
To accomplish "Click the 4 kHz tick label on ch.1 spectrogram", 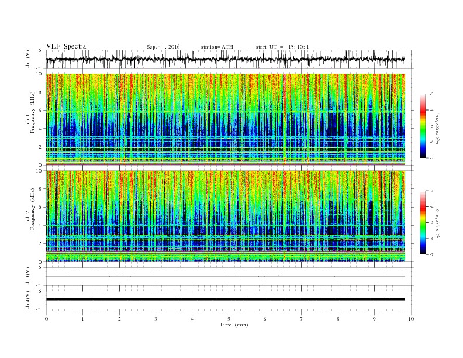I will pos(40,129).
